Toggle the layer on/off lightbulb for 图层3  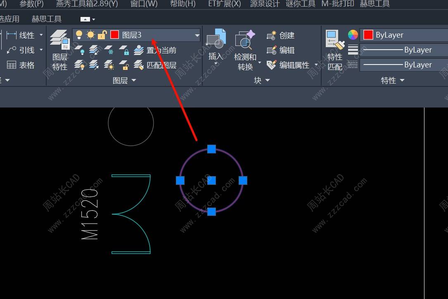click(x=79, y=35)
